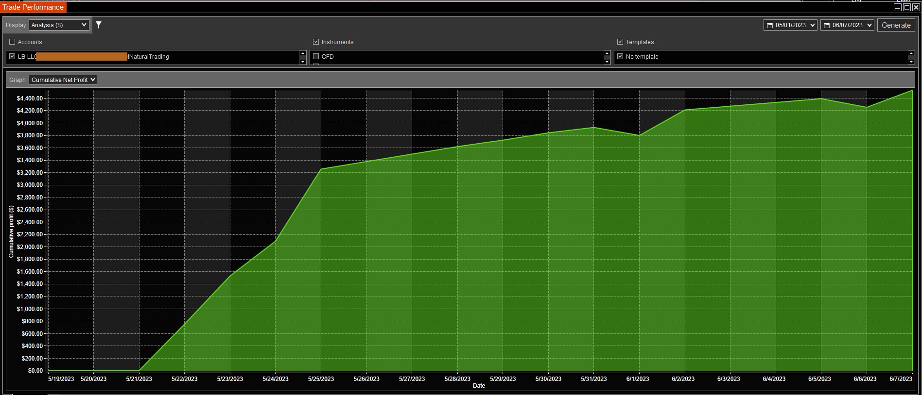The image size is (922, 395).
Task: Click the Templates list scroll-up arrow
Action: pyautogui.click(x=911, y=53)
